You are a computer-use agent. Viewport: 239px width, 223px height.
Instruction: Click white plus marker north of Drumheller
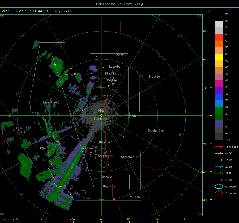tap(150, 107)
